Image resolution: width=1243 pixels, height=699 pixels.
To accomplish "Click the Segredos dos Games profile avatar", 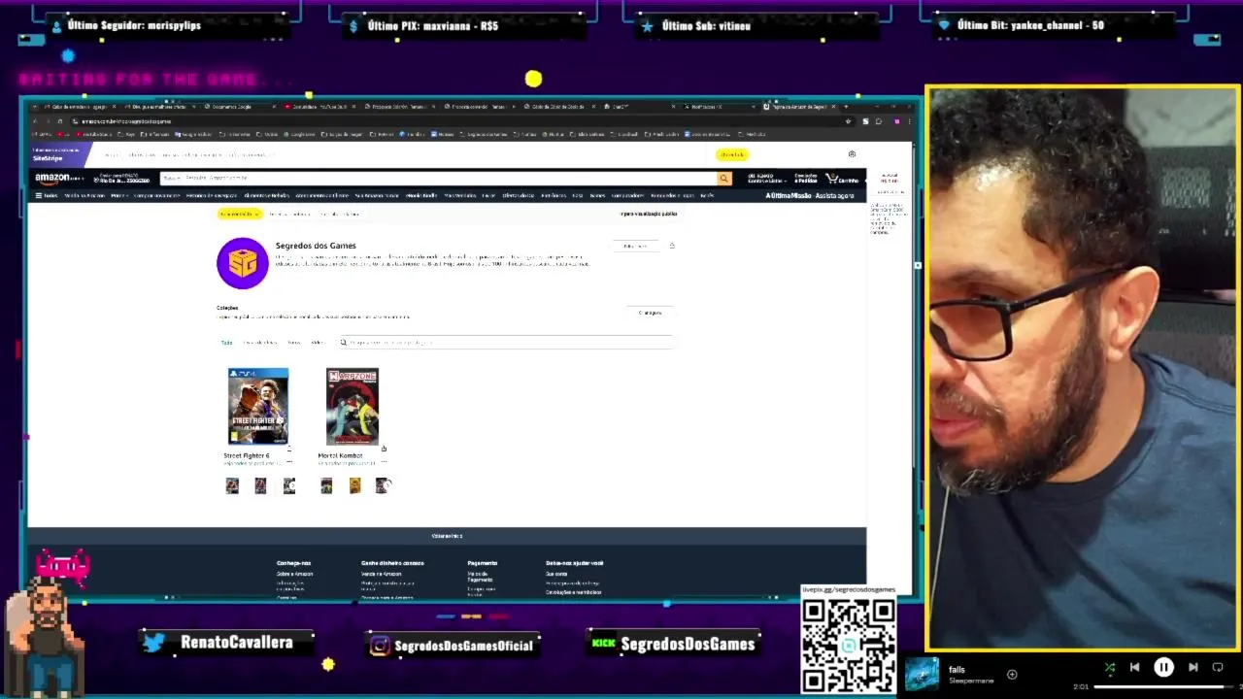I will [x=243, y=263].
